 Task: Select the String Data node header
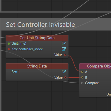click(37, 66)
